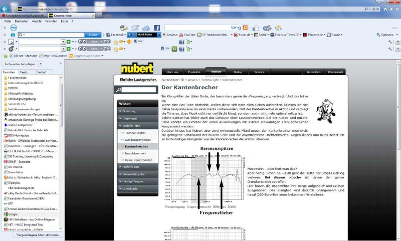Screen dimensions: 401x241
Task: Open Dialog in the nubert navigation
Action: click(238, 72)
